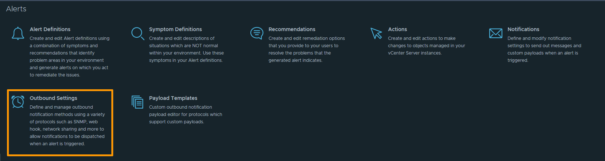The image size is (605, 161).
Task: Click the bell icon for Alert Definitions
Action: click(18, 33)
